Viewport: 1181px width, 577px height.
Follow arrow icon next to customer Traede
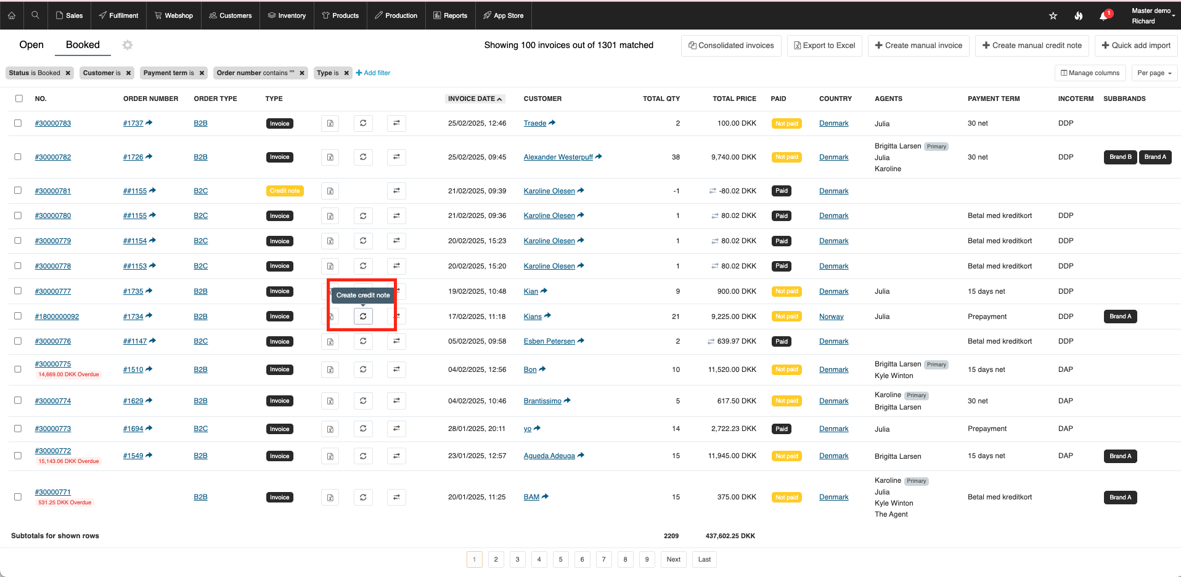click(552, 123)
